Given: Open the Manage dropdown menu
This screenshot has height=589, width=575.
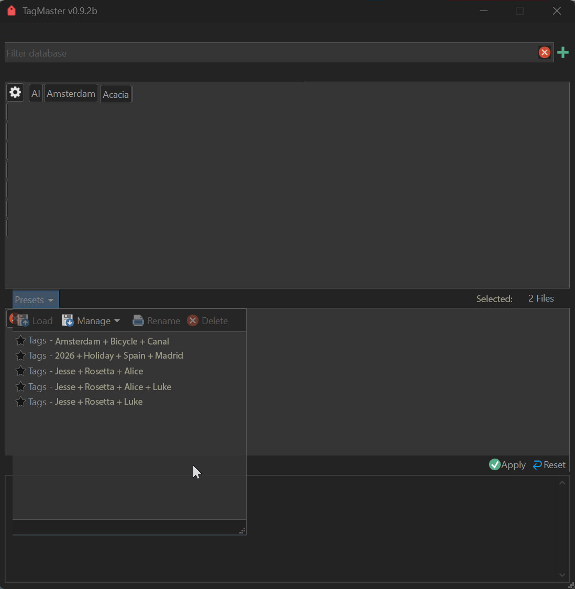Looking at the screenshot, I should [92, 320].
